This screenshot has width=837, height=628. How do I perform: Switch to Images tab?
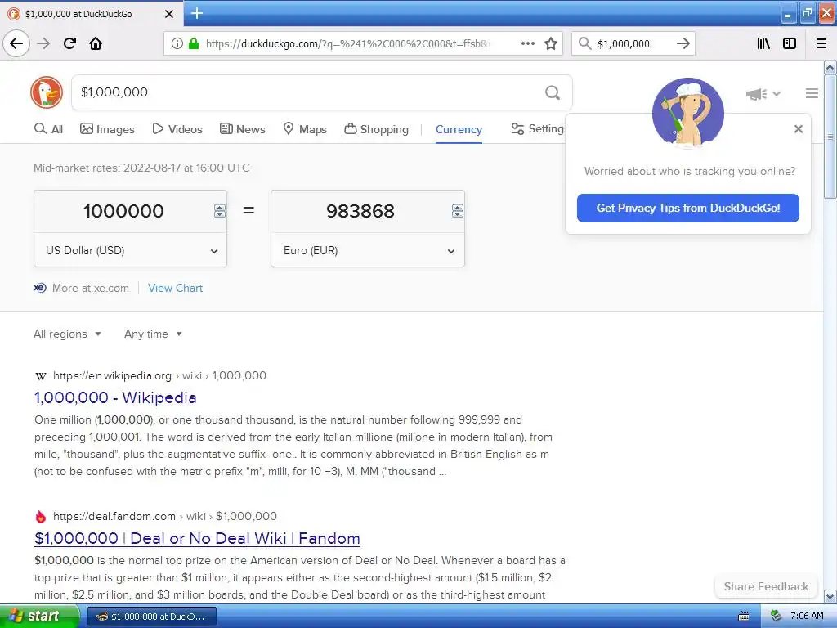tap(107, 129)
